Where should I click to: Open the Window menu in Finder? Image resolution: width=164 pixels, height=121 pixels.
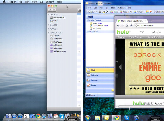[x=50, y=2]
